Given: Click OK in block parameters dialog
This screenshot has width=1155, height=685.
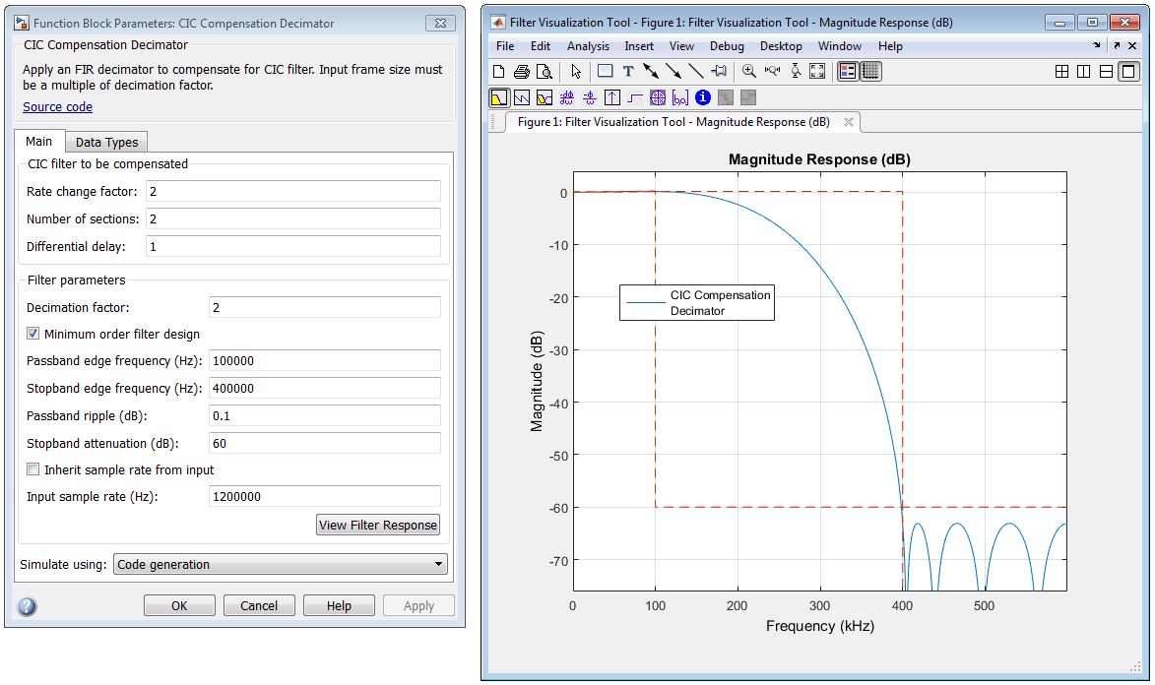Looking at the screenshot, I should pyautogui.click(x=180, y=605).
